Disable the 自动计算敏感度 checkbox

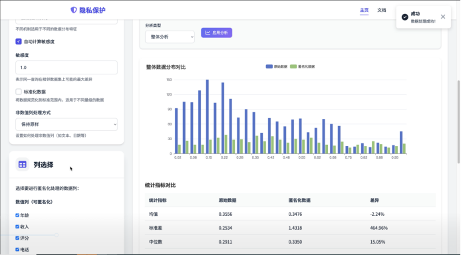(x=19, y=41)
